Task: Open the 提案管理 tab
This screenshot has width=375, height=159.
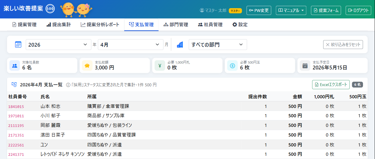Action: pos(24,25)
